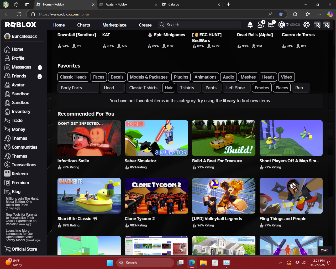Open Premium in the sidebar
This screenshot has height=269, width=336.
(x=17, y=183)
